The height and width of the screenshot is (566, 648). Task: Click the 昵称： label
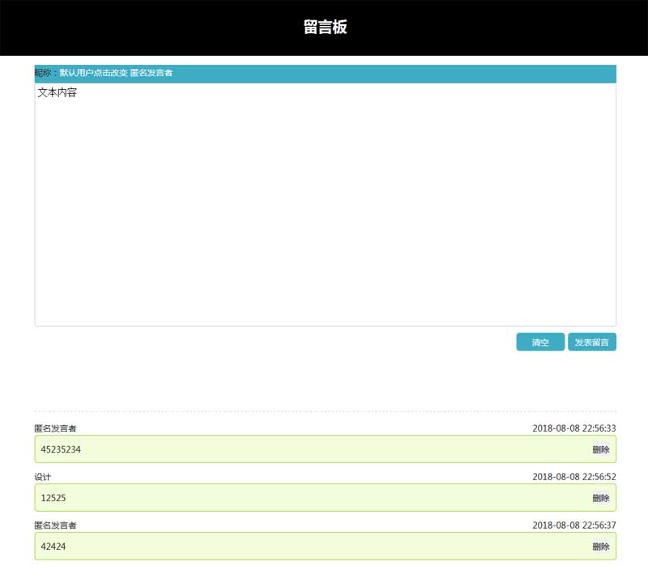pyautogui.click(x=46, y=73)
